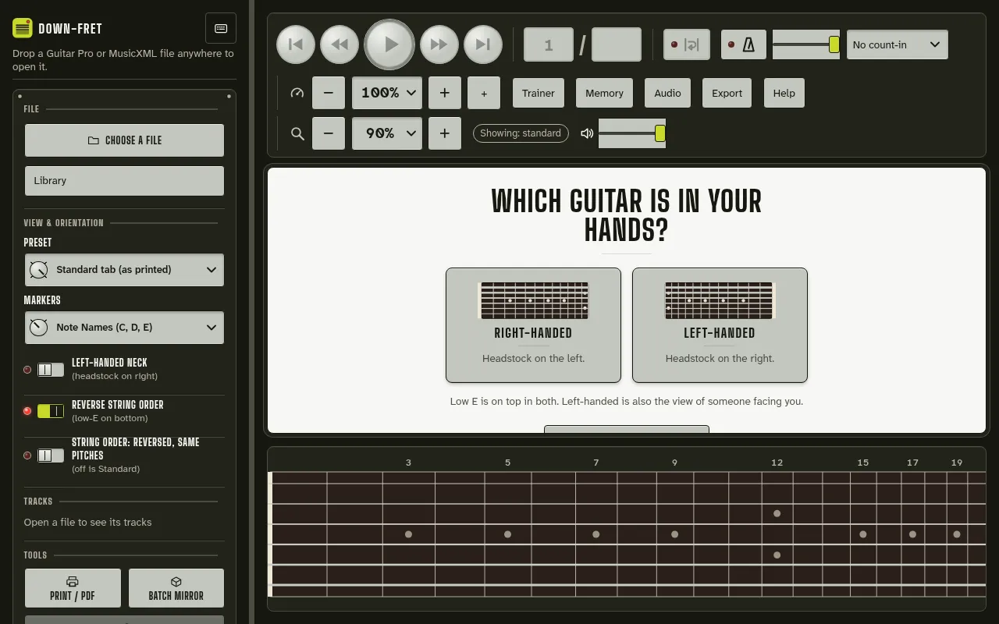The height and width of the screenshot is (624, 999).
Task: Click the master volume slider
Action: click(632, 133)
